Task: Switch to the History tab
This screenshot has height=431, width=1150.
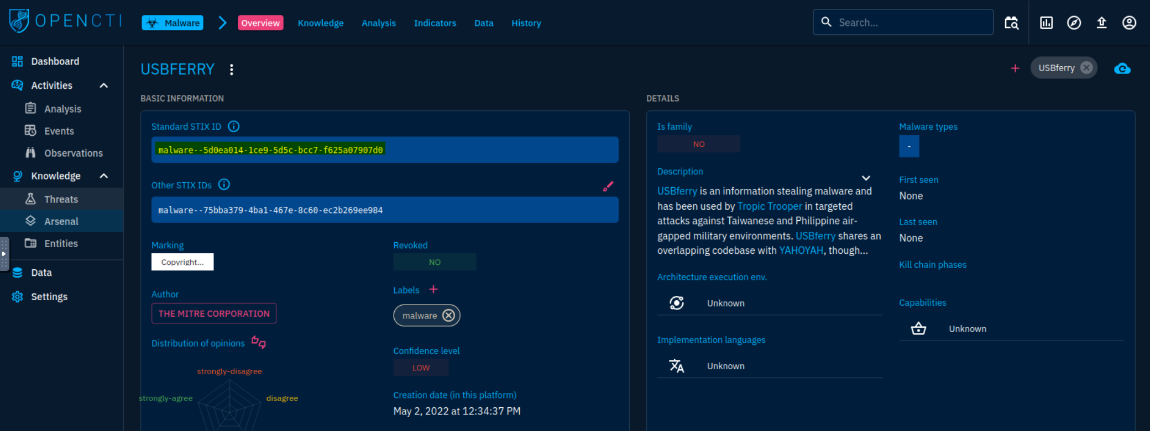Action: click(526, 23)
